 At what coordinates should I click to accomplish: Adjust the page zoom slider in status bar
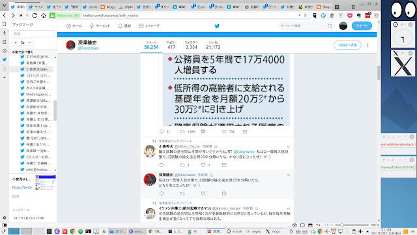tap(352, 225)
